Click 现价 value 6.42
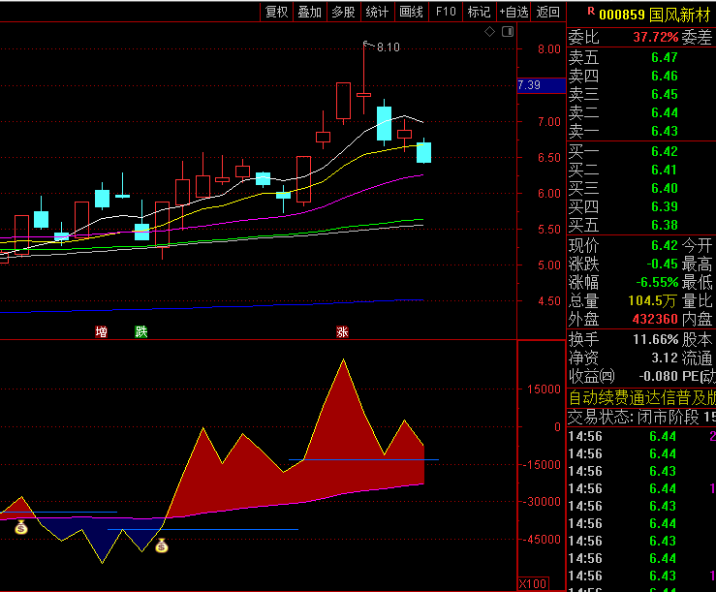Image resolution: width=716 pixels, height=592 pixels. 665,246
